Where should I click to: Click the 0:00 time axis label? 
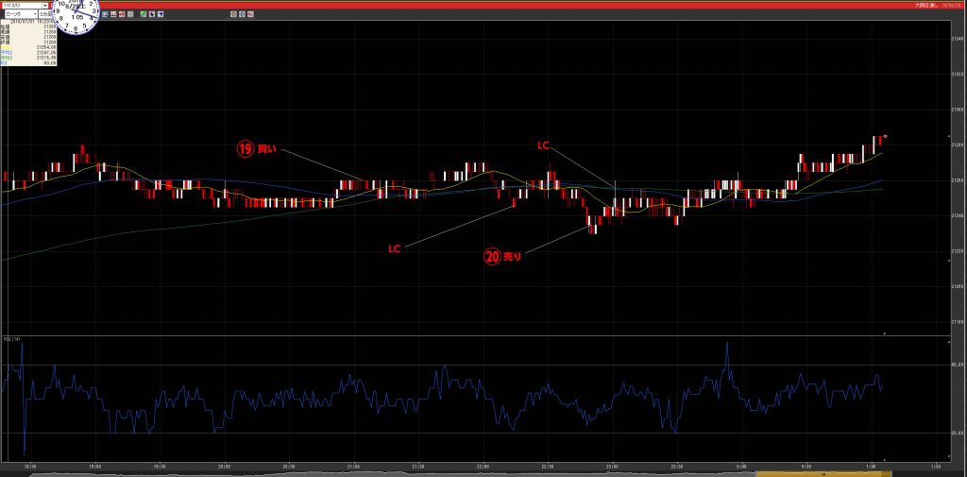pyautogui.click(x=741, y=467)
